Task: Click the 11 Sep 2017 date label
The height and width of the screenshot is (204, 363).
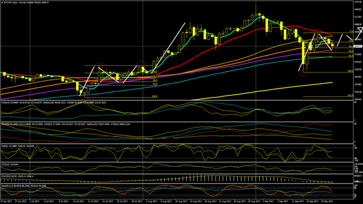Action: 298,202
